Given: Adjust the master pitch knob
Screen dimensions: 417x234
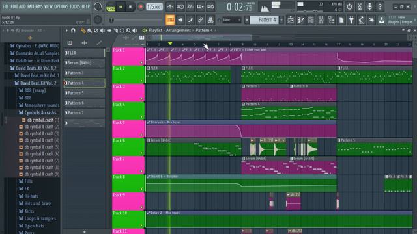Looking at the screenshot, I should pyautogui.click(x=98, y=20).
